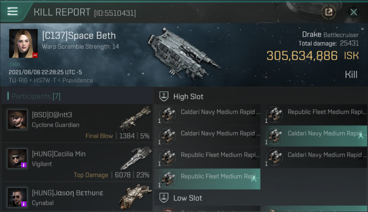The width and height of the screenshot is (368, 212).
Task: Click the Drake battlecruiser ship image
Action: pos(183,53)
